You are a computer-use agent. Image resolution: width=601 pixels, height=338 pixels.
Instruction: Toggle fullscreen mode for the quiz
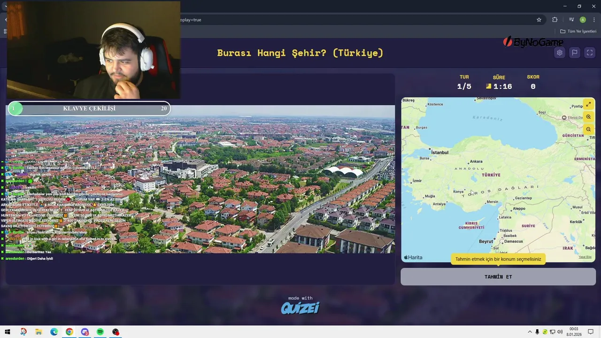590,53
